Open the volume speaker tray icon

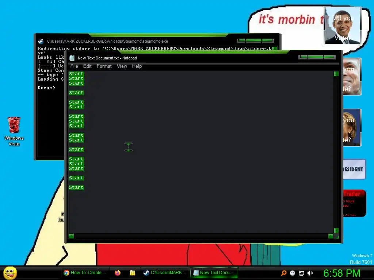point(310,273)
